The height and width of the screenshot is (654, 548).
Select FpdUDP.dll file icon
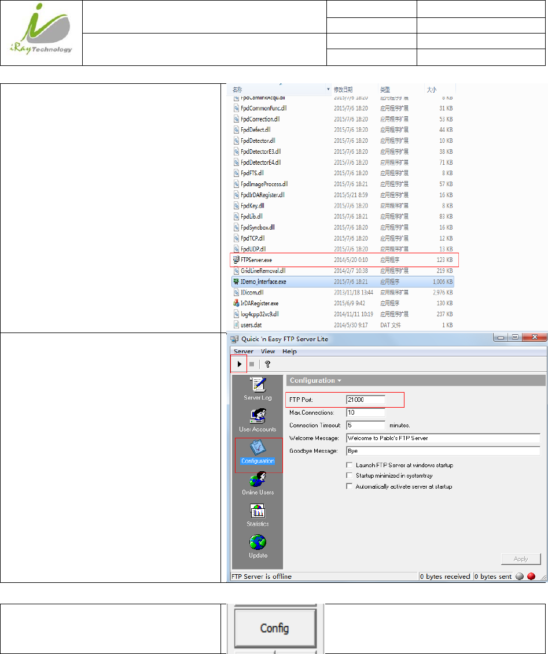point(236,249)
